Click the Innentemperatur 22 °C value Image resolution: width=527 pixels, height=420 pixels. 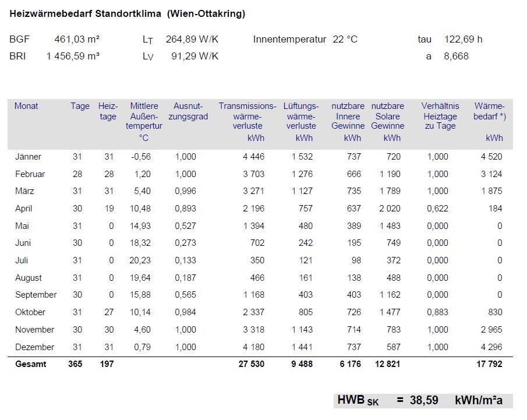(x=345, y=40)
